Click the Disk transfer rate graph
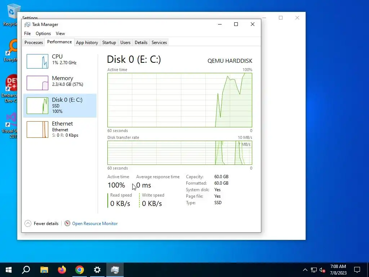This screenshot has width=369, height=277. [x=180, y=153]
